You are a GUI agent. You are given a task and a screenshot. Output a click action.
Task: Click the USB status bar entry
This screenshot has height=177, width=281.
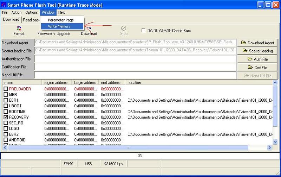[x=89, y=164]
